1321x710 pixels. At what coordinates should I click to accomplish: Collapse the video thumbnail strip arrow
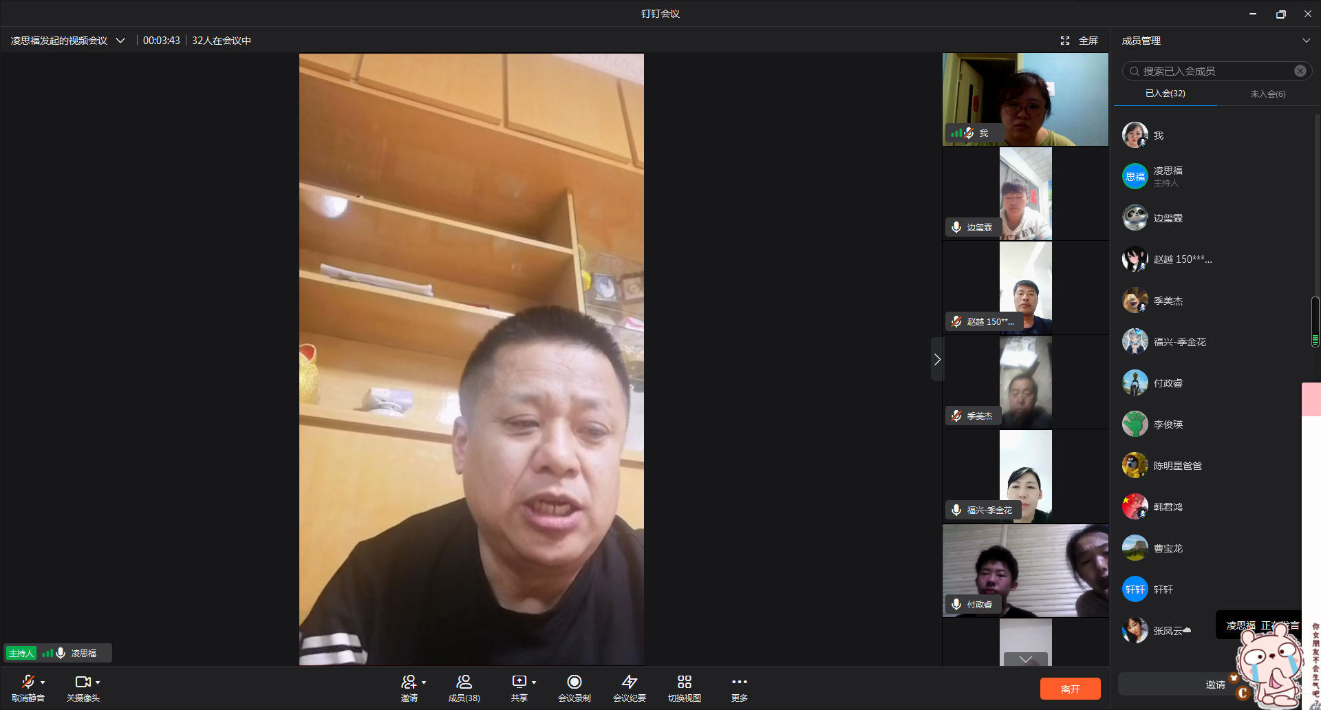tap(937, 359)
